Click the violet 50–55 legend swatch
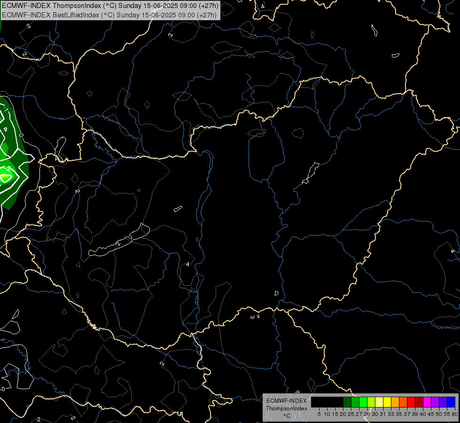 coord(443,402)
